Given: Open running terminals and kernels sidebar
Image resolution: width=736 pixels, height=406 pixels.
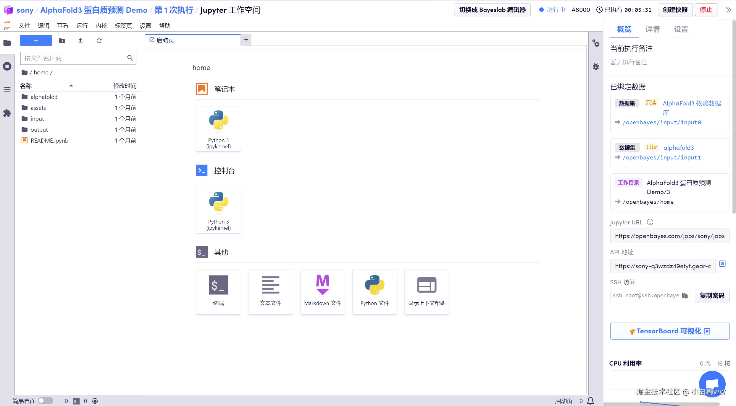Looking at the screenshot, I should [x=7, y=66].
